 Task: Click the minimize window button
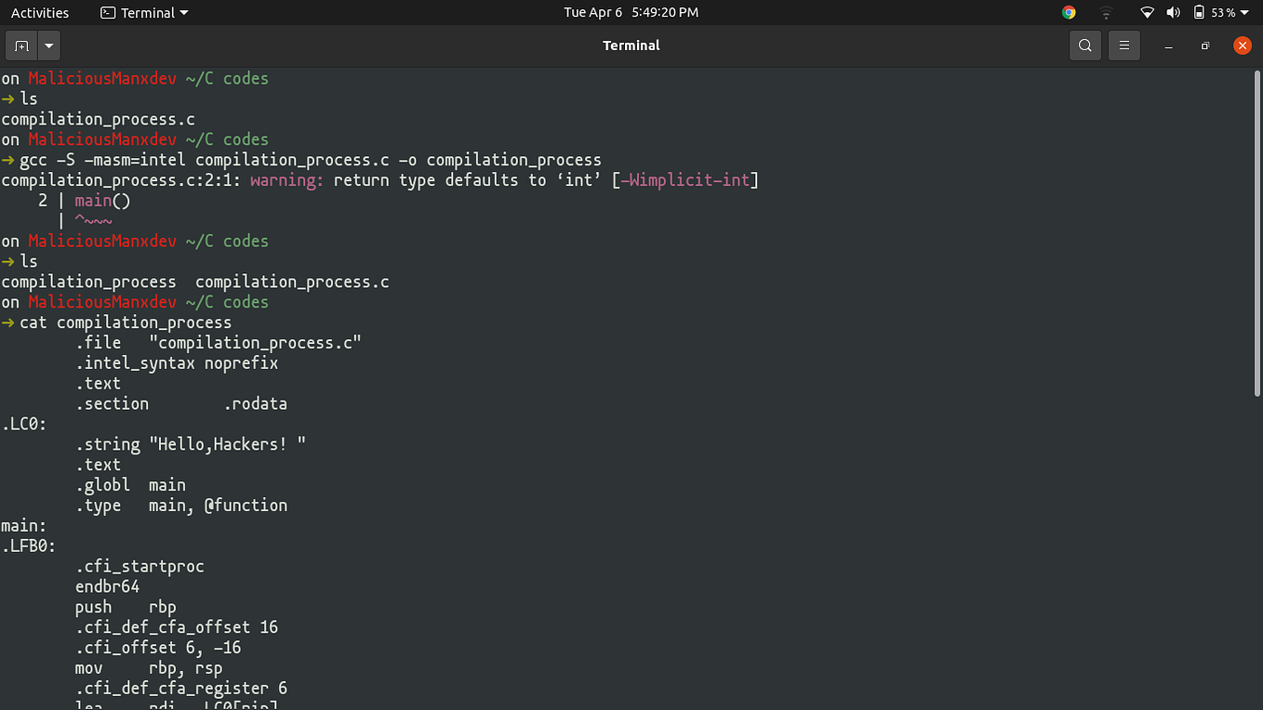[1167, 45]
